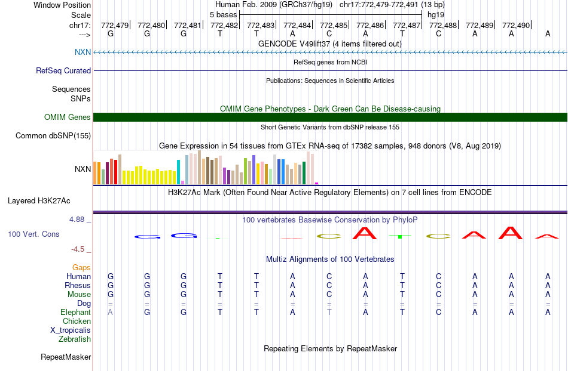This screenshot has width=568, height=371.
Task: Click the GTEx Gene Expression track title
Action: pos(330,146)
